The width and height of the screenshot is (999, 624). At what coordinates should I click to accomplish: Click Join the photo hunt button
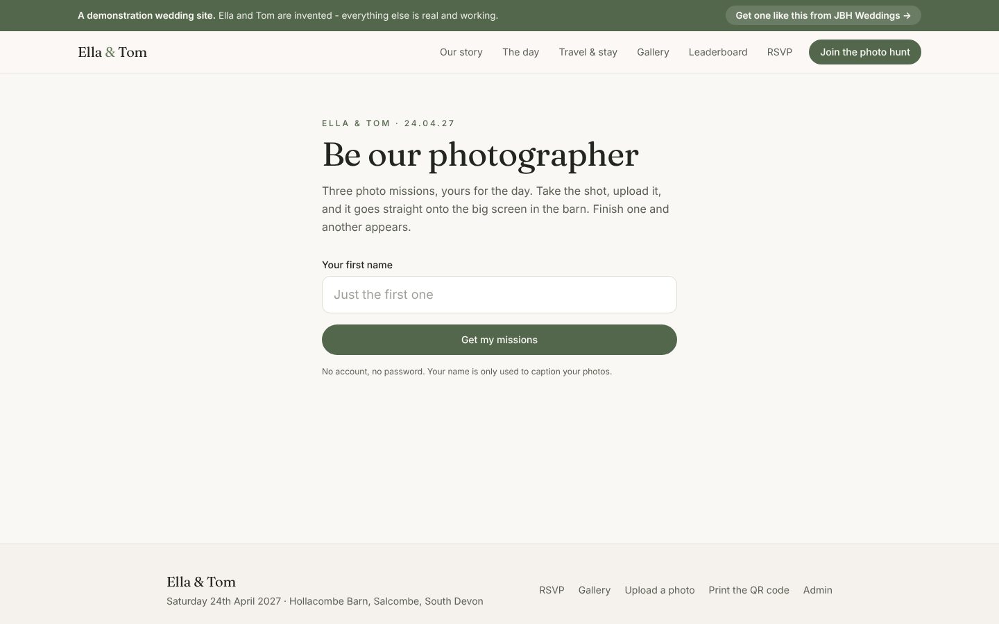tap(865, 52)
